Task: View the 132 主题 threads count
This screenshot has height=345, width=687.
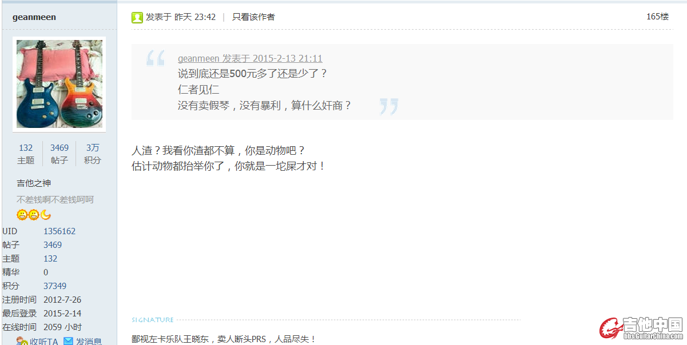Action: click(x=26, y=154)
